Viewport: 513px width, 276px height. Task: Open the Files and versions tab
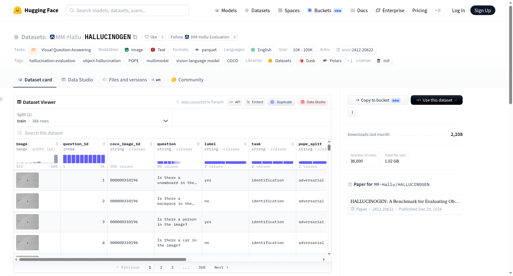coord(132,80)
